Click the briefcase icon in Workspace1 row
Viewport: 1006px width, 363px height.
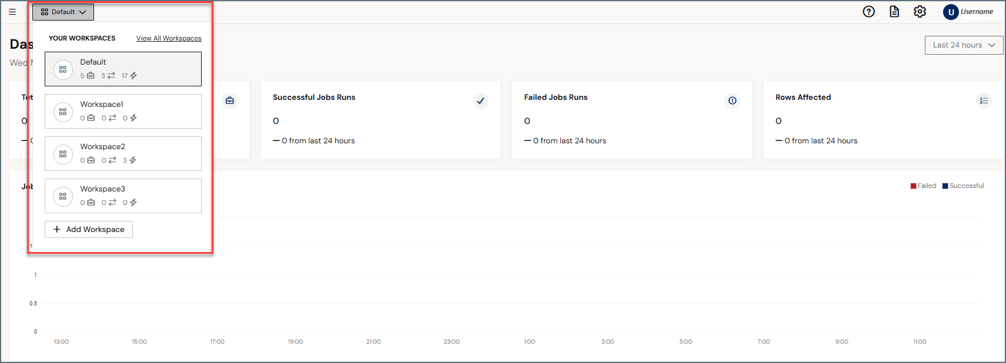(91, 118)
